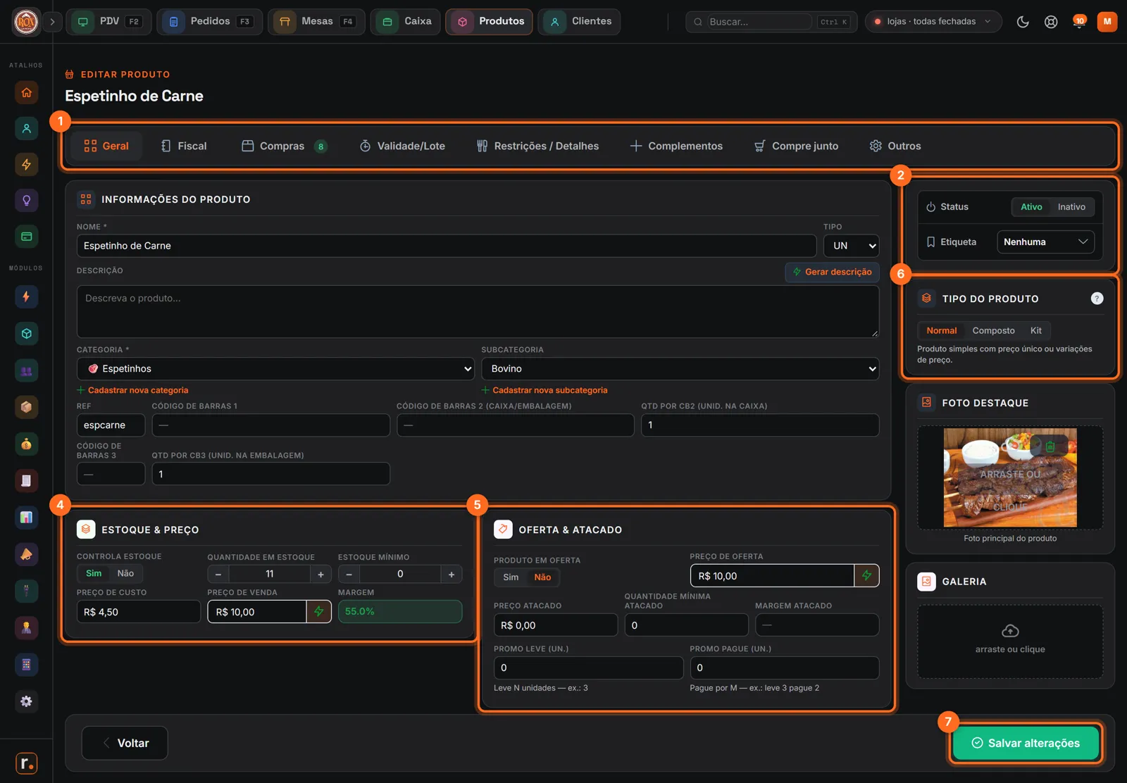Open the settings gear in left sidebar

(27, 701)
